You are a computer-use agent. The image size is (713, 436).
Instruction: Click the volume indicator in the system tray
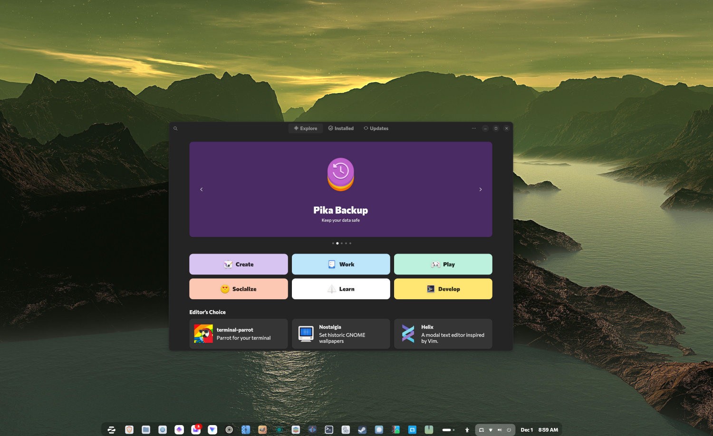[500, 430]
